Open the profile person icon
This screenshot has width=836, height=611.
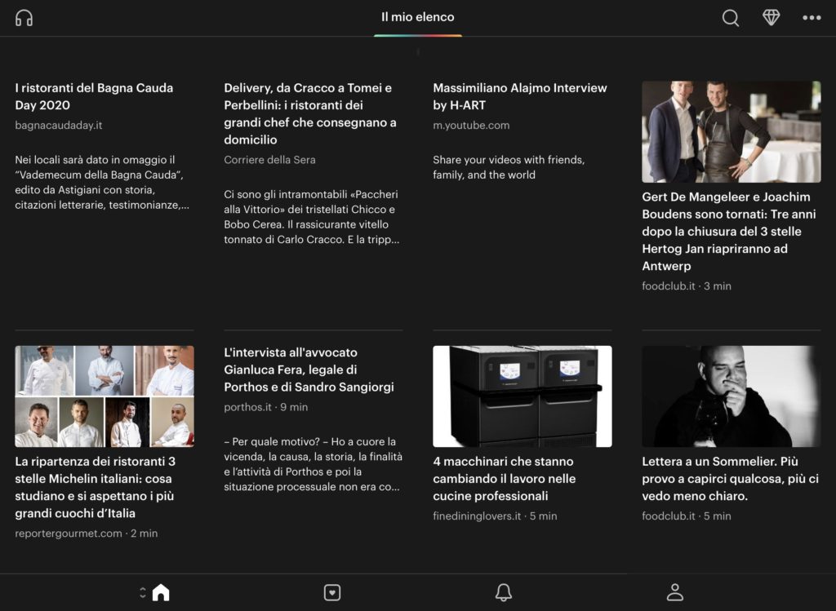pyautogui.click(x=674, y=592)
